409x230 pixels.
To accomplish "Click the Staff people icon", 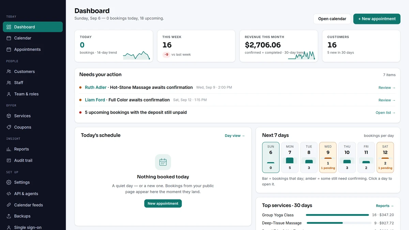I will tap(9, 83).
